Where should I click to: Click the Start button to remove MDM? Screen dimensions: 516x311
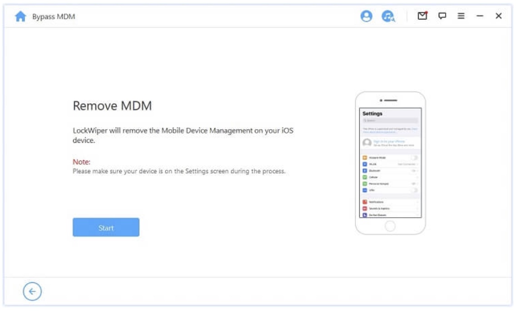coord(106,227)
